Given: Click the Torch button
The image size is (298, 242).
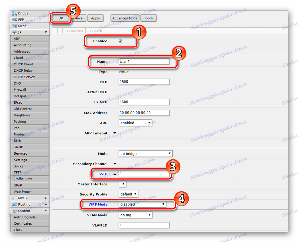Looking at the screenshot, I should [148, 18].
